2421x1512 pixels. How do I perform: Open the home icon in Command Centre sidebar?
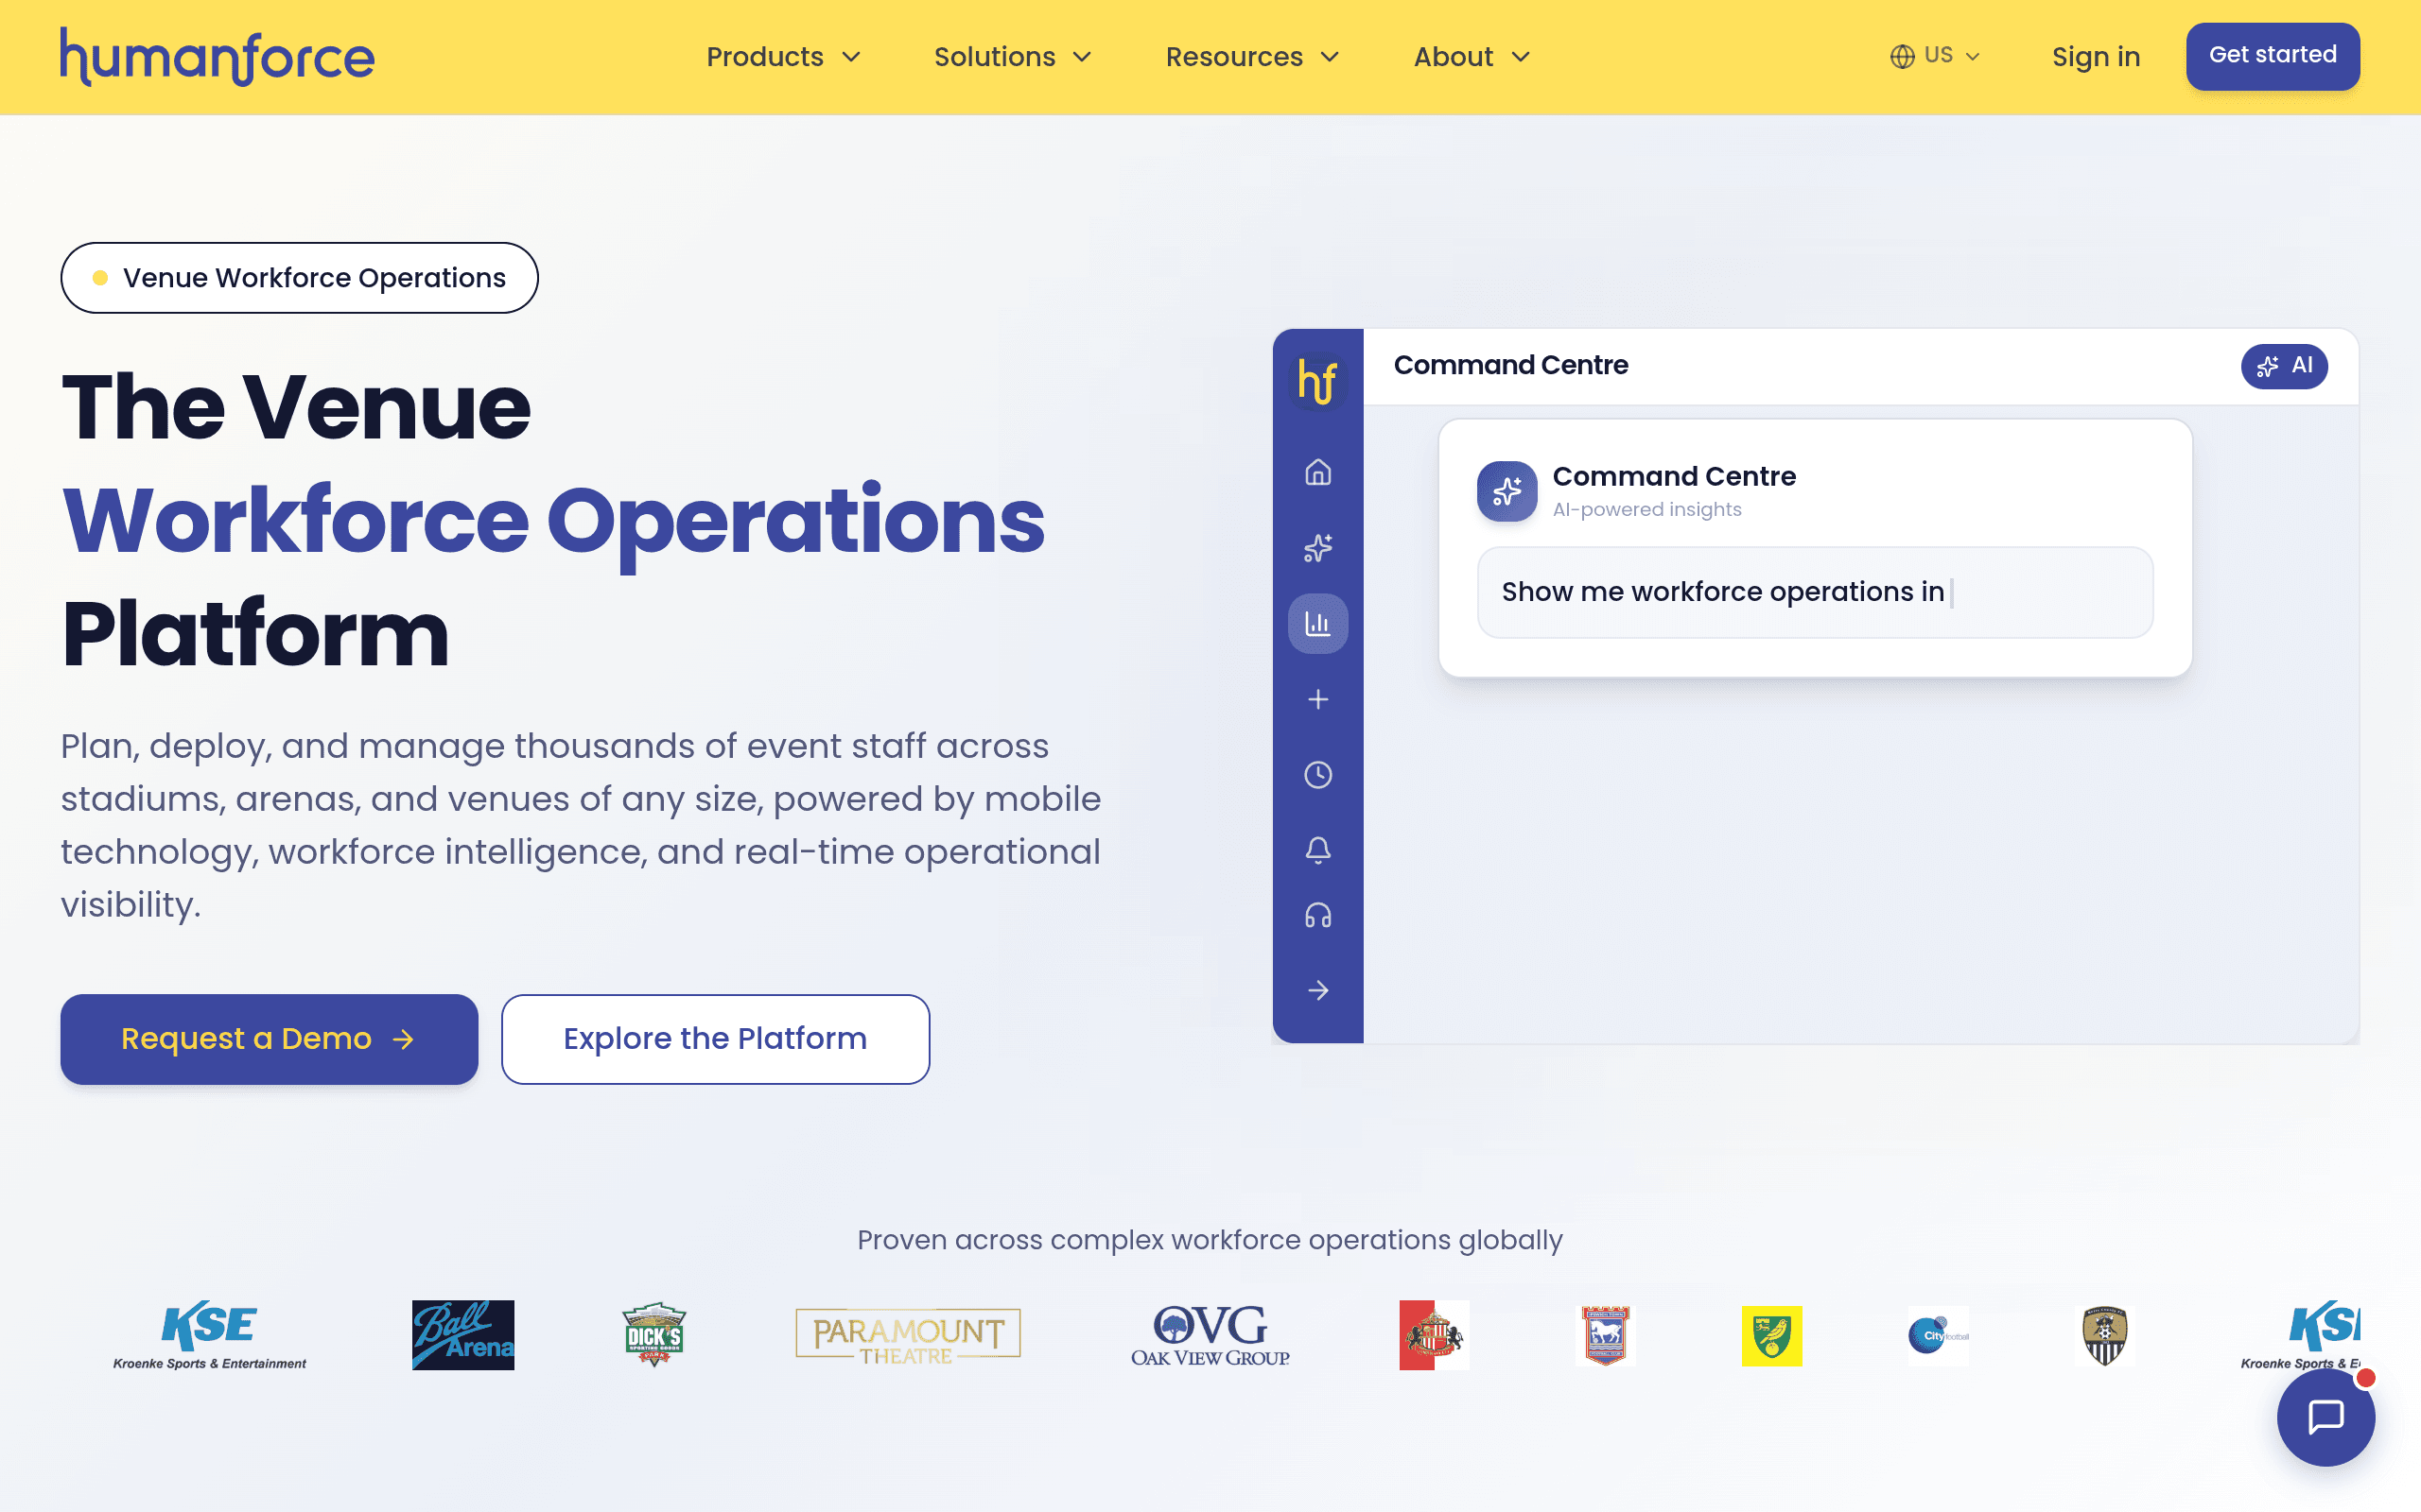tap(1317, 472)
